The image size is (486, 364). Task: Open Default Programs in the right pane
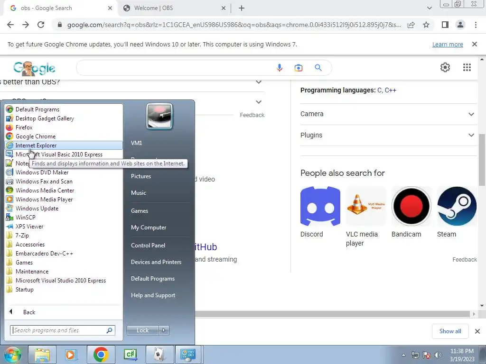pos(153,279)
